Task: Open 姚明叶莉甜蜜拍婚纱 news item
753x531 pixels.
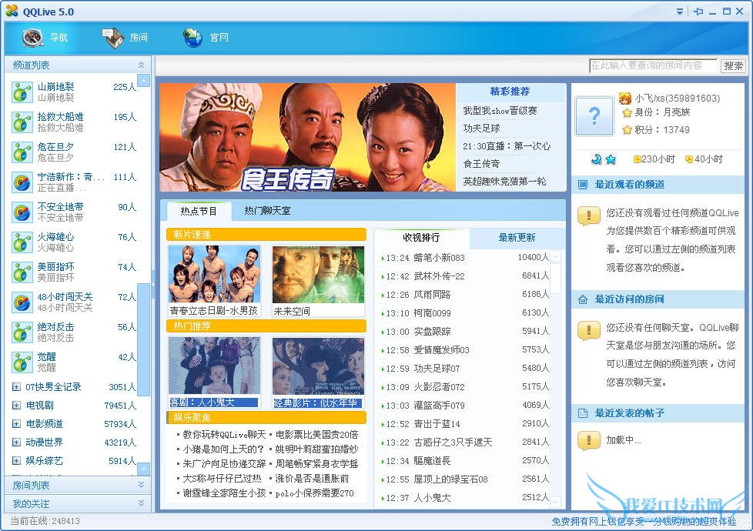Action: pos(316,449)
